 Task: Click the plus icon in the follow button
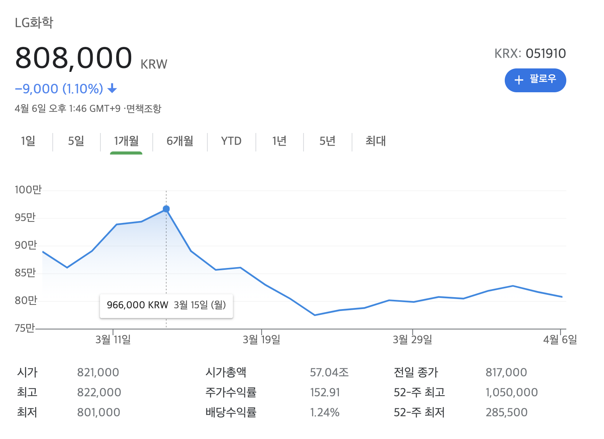519,80
